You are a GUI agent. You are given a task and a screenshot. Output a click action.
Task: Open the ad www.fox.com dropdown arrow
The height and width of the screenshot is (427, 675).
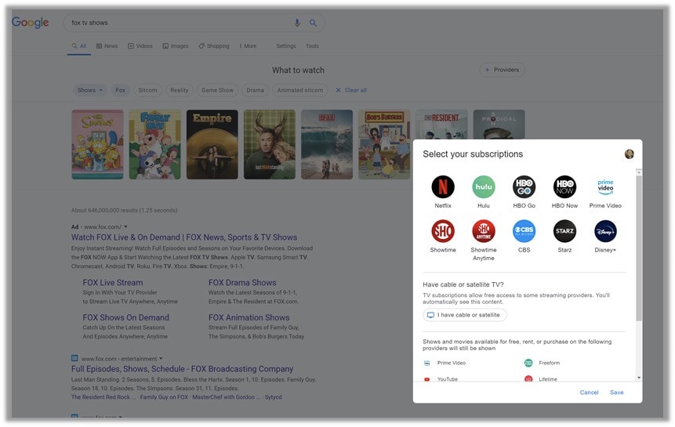125,226
